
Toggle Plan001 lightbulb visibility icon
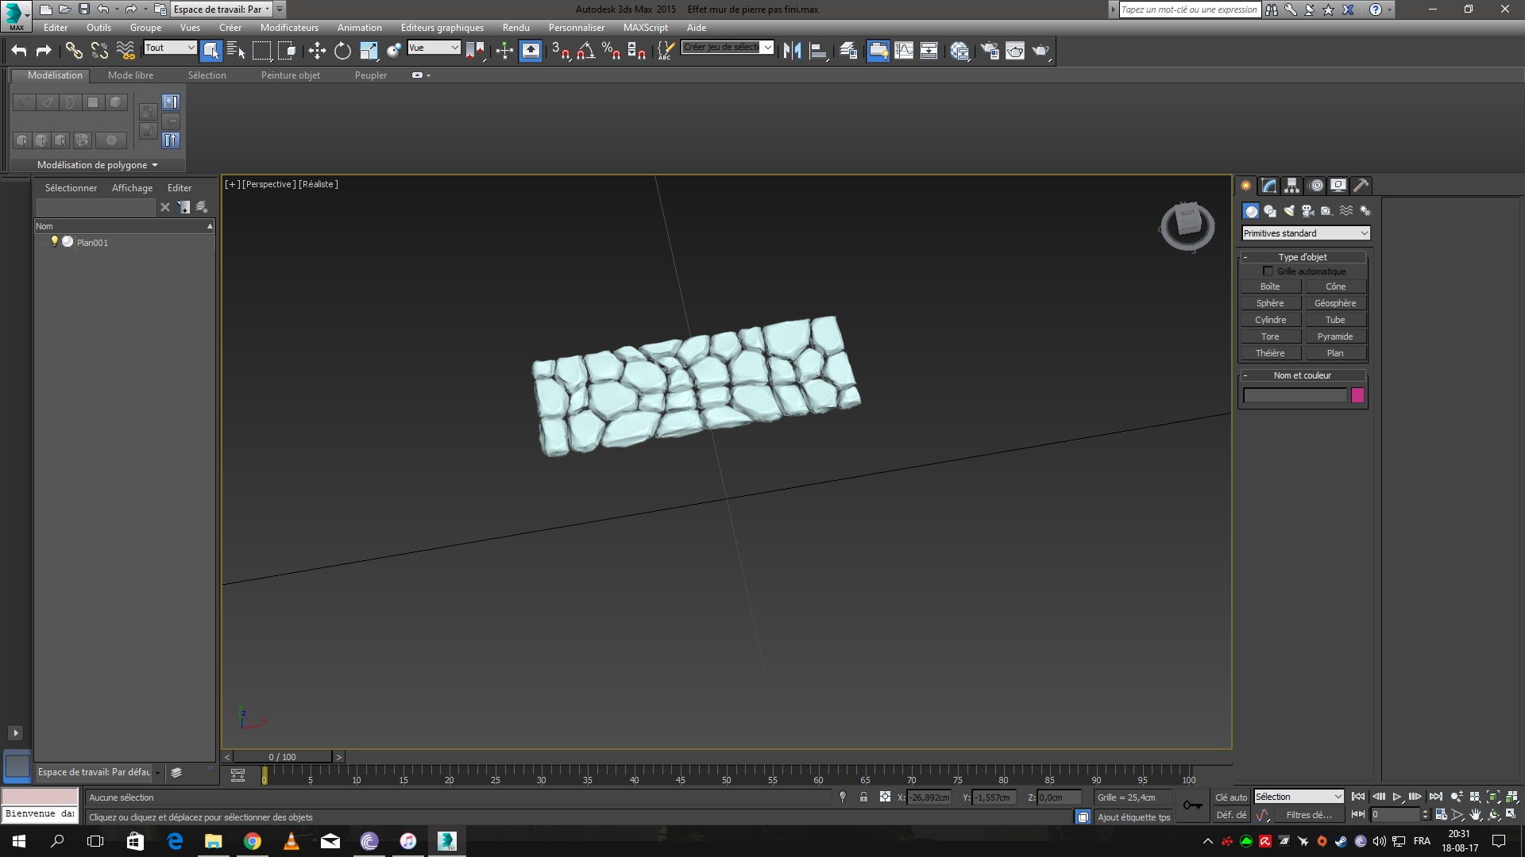[x=55, y=242]
